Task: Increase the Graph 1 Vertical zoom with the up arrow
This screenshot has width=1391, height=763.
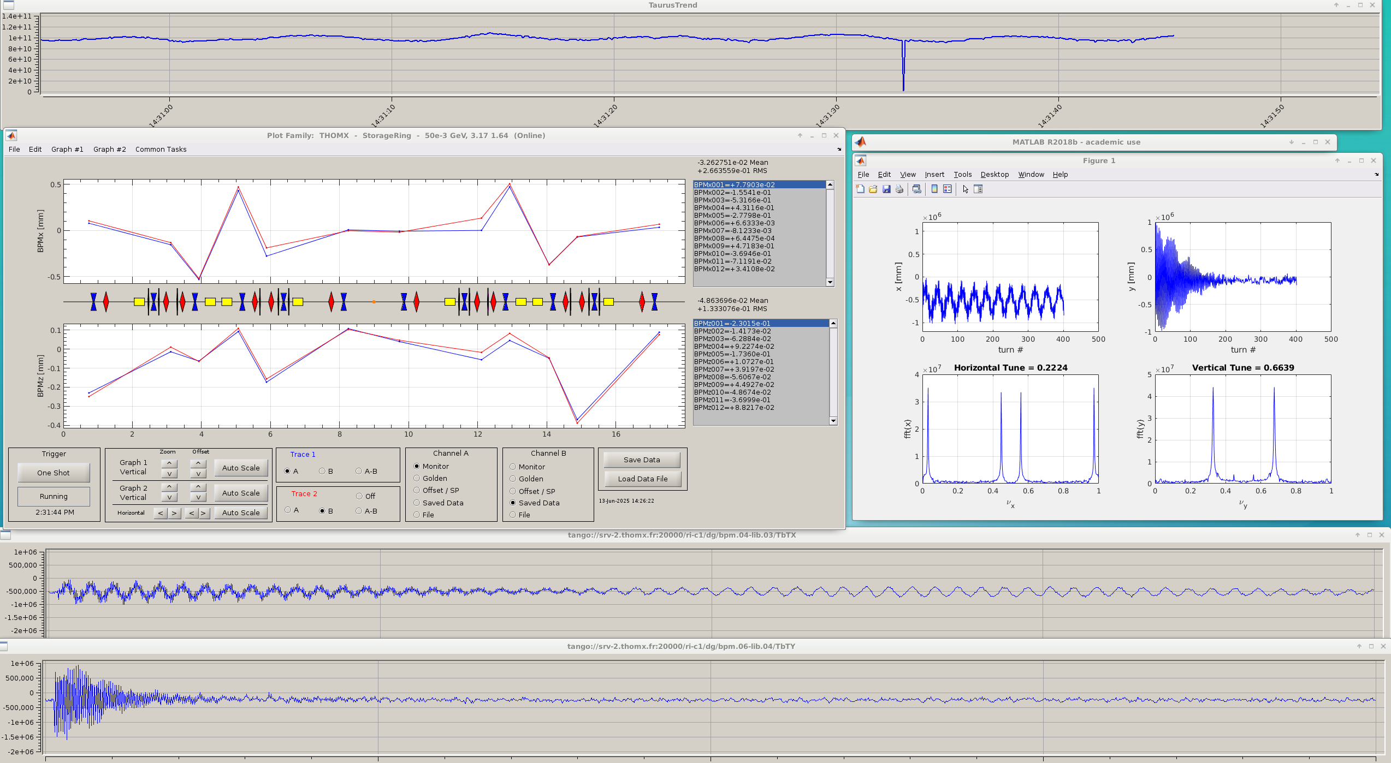Action: point(169,463)
